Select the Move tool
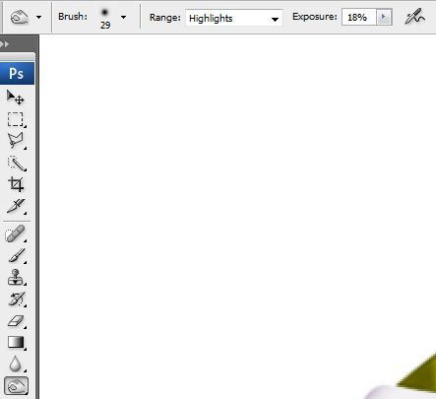The image size is (436, 399). [16, 98]
